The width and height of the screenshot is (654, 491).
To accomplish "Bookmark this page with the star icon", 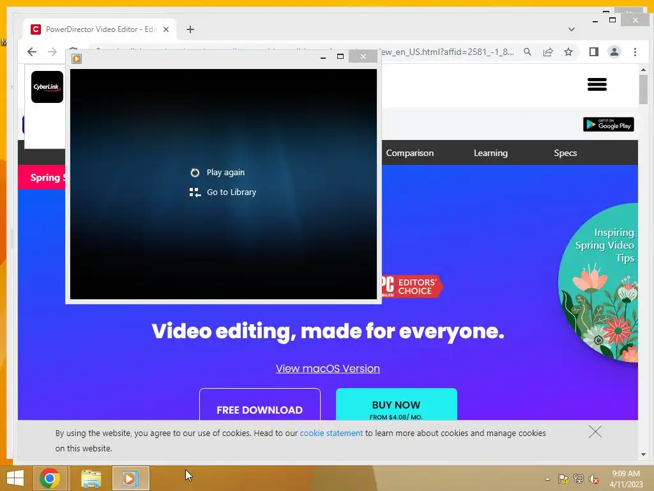I will (568, 52).
